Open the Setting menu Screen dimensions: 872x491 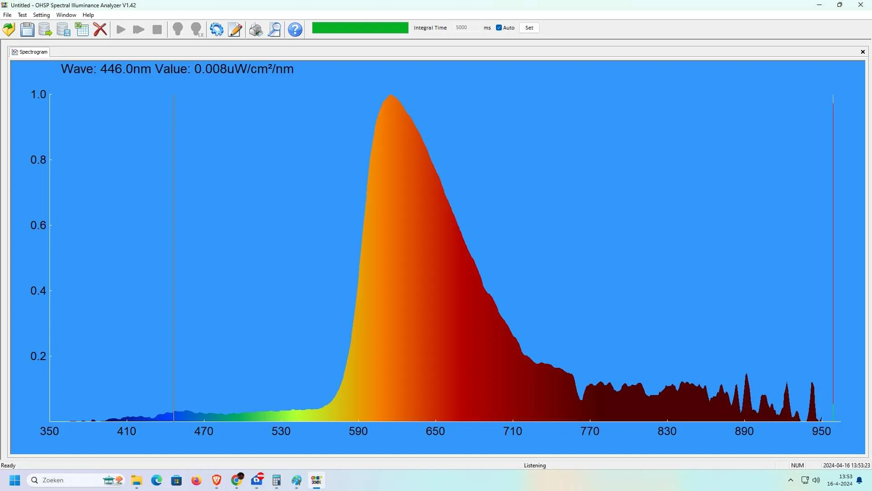[x=41, y=15]
